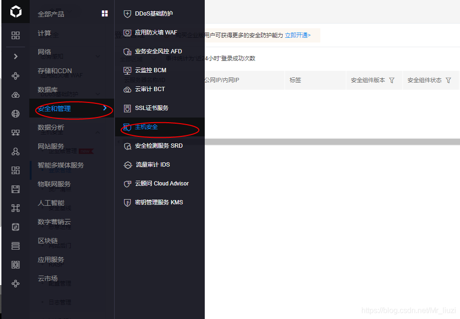Click the three-circles cluster icon in the sidebar
The height and width of the screenshot is (319, 460).
pyautogui.click(x=16, y=151)
